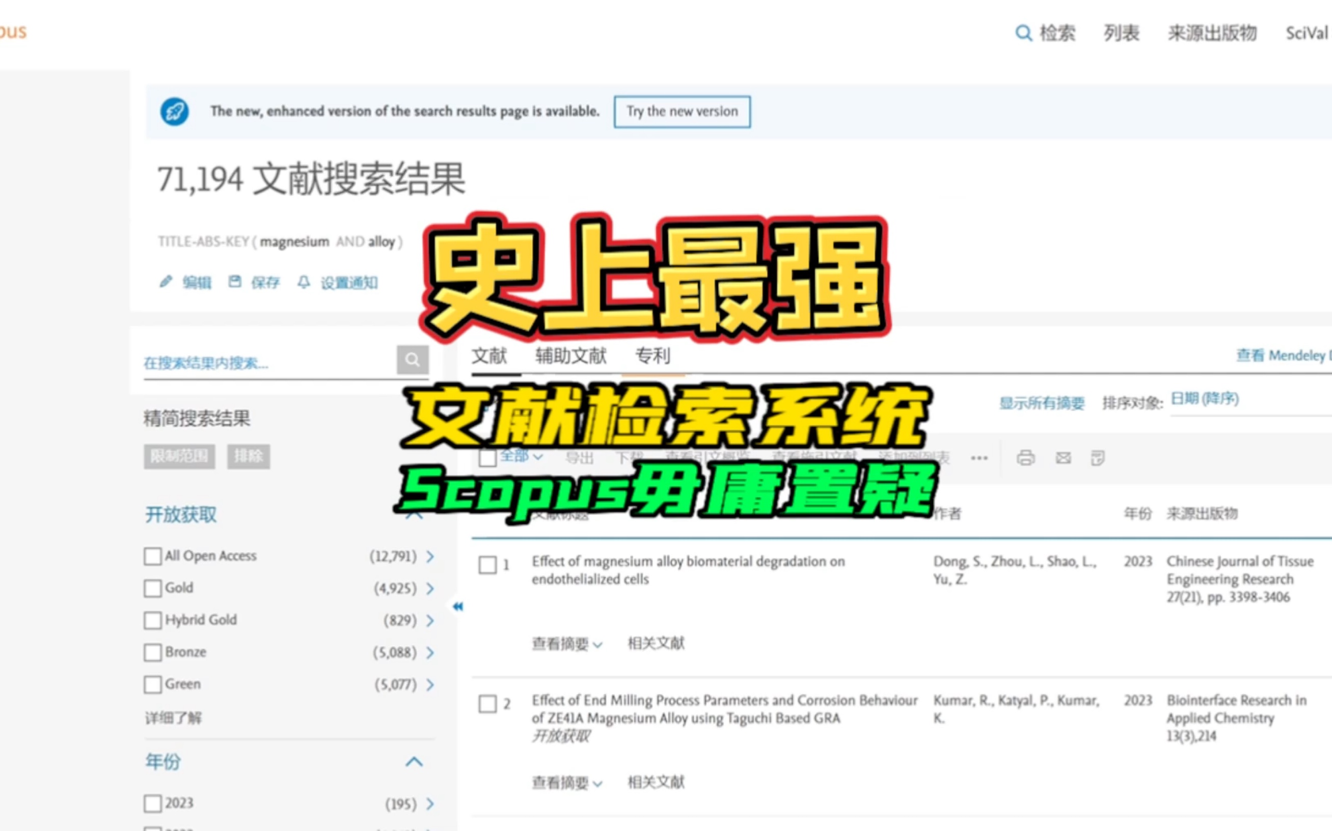Select result 1 checkbox
Screen dimensions: 1332x831
point(487,565)
